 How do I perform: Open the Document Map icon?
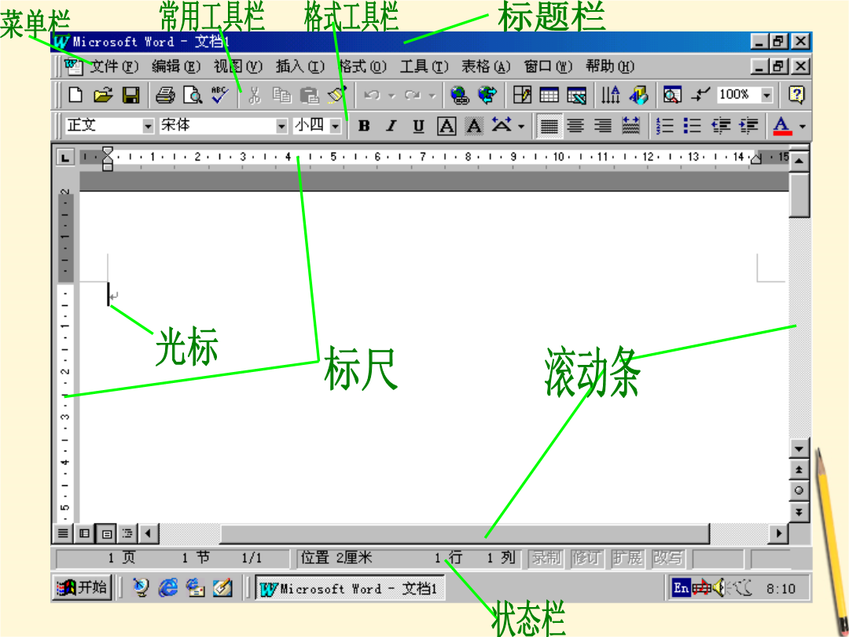[x=672, y=95]
